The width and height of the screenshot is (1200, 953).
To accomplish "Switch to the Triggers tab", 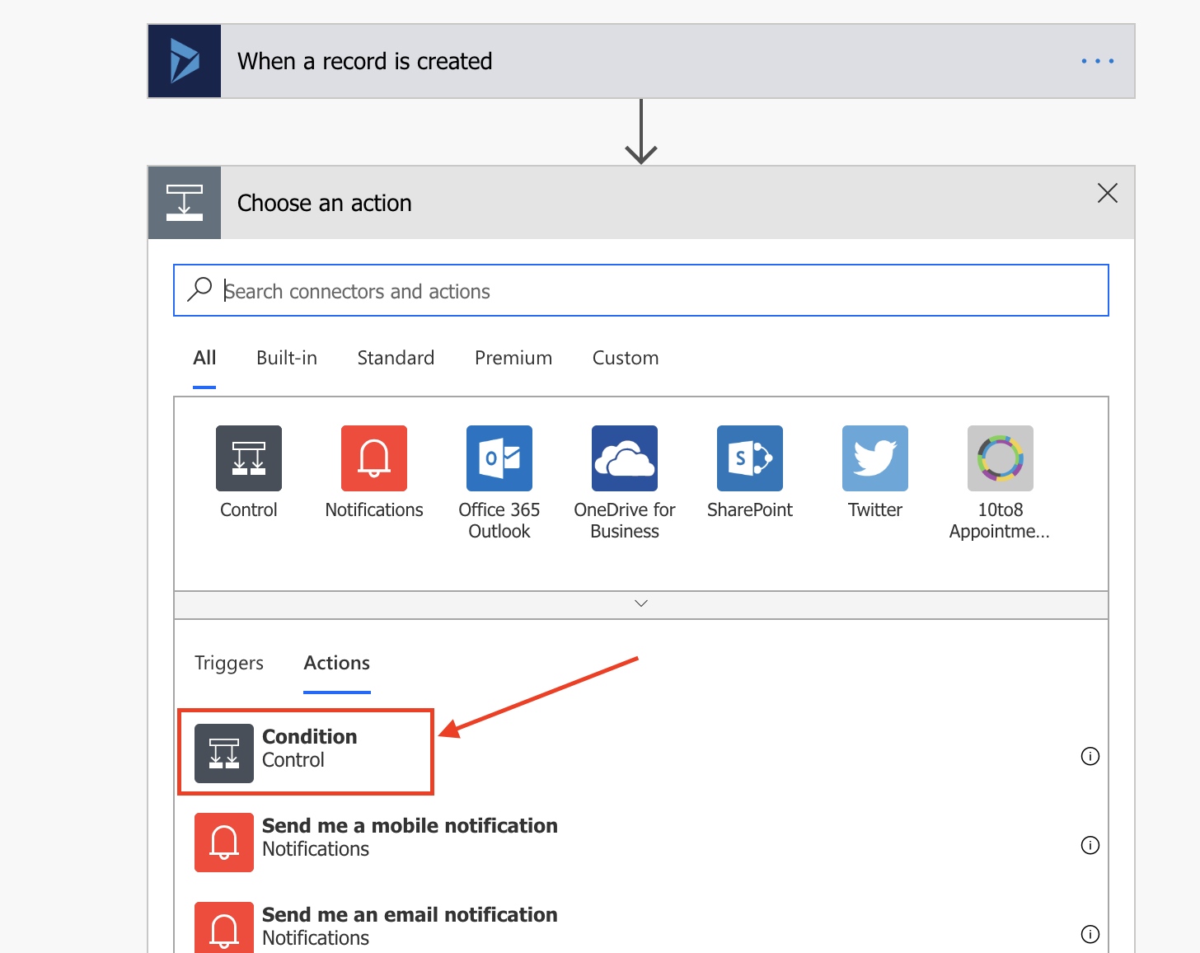I will pyautogui.click(x=229, y=664).
